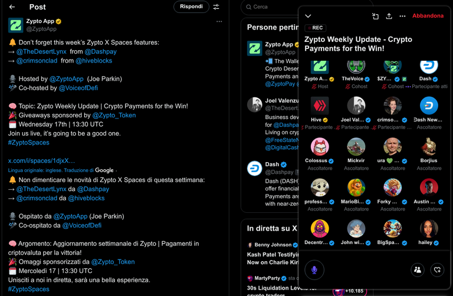
Task: Open @Zypto_Token link in Italian translation
Action: pos(113,262)
